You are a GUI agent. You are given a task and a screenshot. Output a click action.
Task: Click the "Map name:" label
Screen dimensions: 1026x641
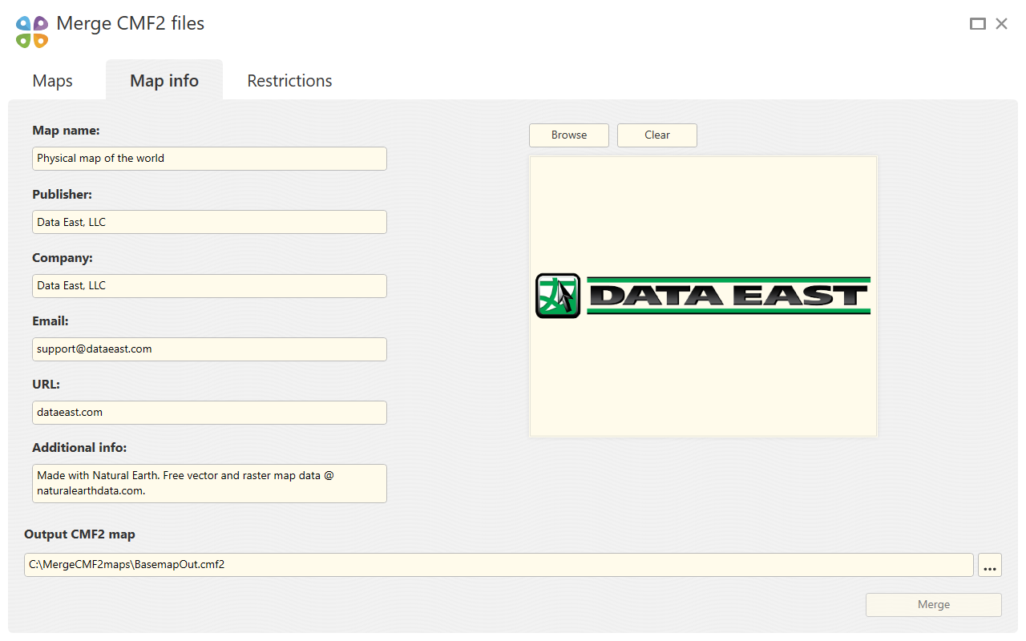tap(66, 131)
